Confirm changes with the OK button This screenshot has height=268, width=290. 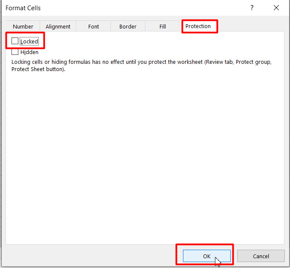coord(206,256)
